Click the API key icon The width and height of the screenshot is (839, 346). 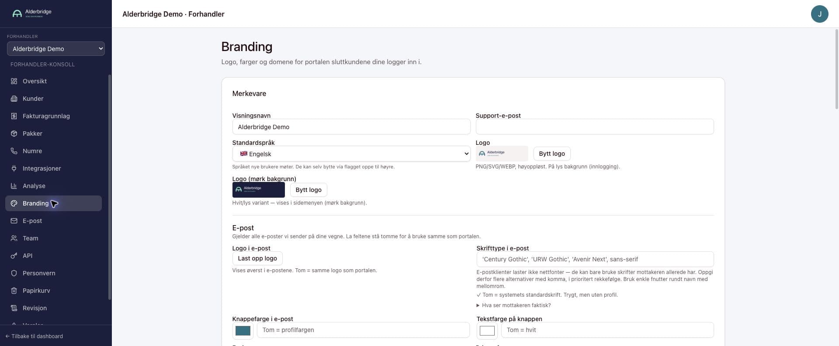click(14, 256)
